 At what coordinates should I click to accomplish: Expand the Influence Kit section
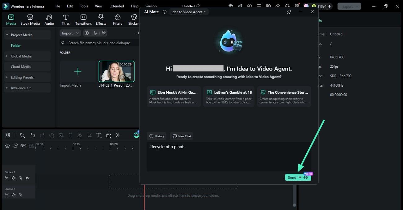point(7,88)
